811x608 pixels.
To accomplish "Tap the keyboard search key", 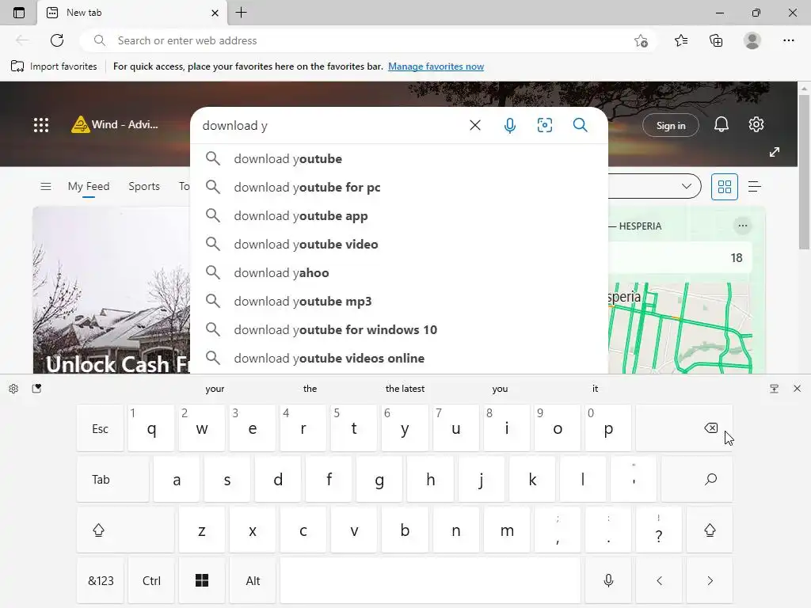I will (697, 479).
